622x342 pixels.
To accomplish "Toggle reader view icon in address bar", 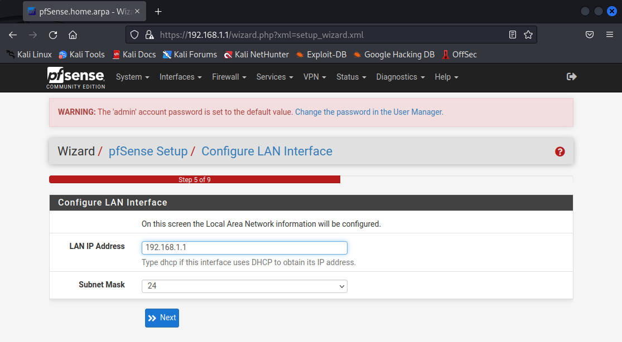I will tap(512, 35).
